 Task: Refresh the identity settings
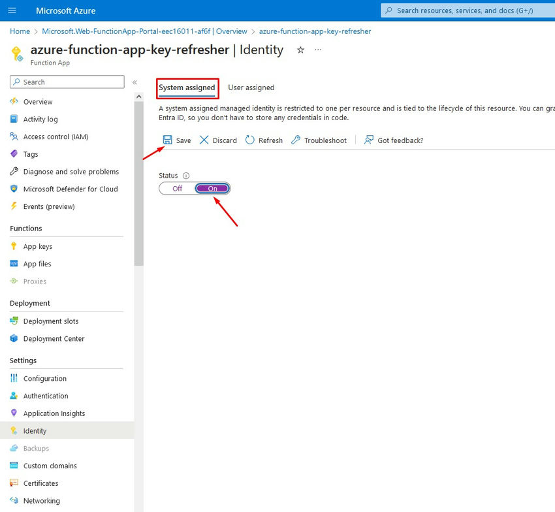coord(263,140)
